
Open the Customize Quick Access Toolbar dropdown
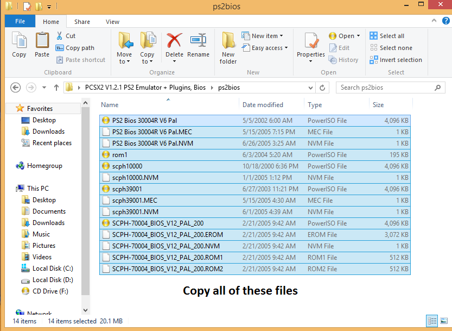pyautogui.click(x=49, y=7)
